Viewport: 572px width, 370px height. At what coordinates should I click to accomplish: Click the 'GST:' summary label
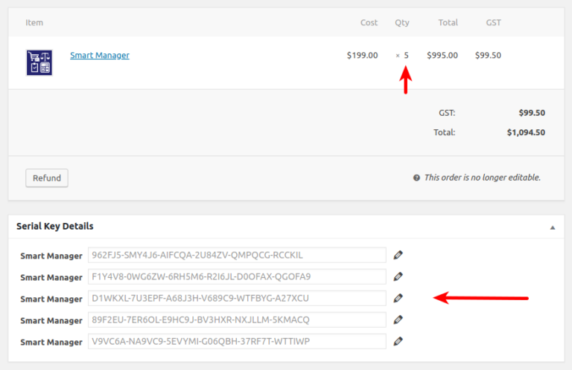[447, 113]
